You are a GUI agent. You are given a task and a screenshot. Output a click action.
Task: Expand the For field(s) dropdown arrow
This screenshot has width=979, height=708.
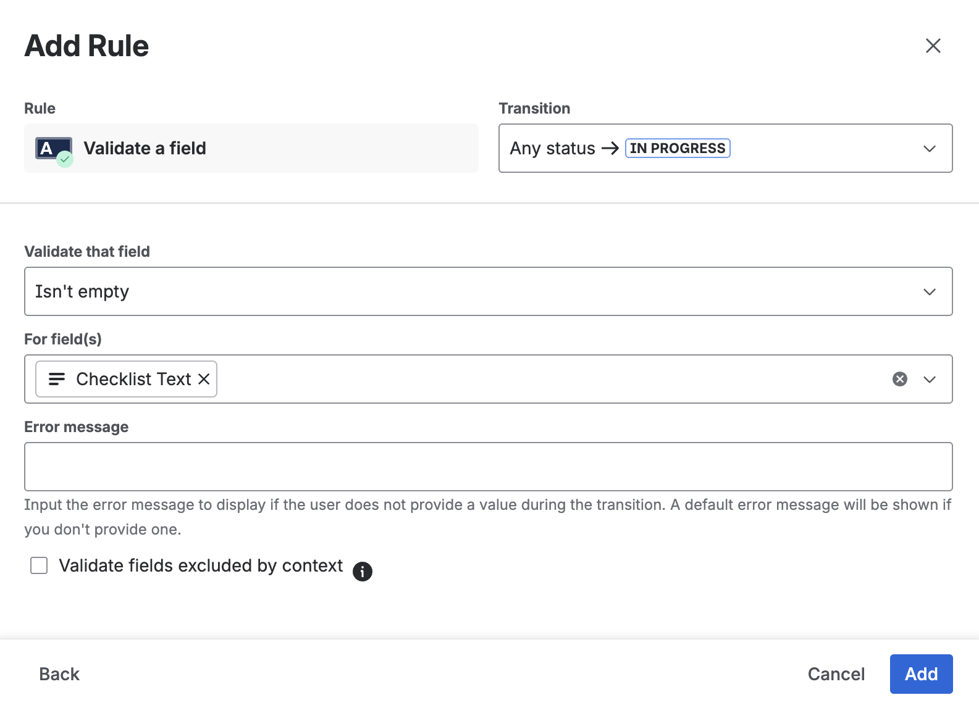pos(929,380)
